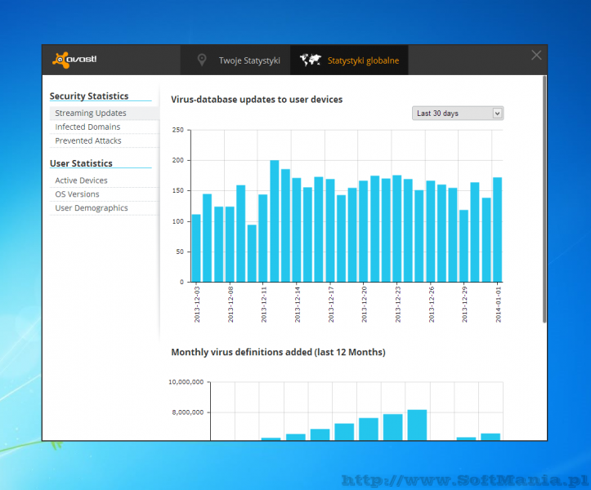
Task: Click the 2013-12-11 axis label
Action: (x=264, y=304)
